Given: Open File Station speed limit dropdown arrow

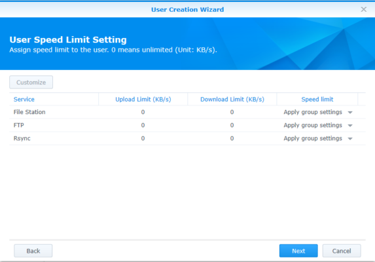Looking at the screenshot, I should coord(350,112).
